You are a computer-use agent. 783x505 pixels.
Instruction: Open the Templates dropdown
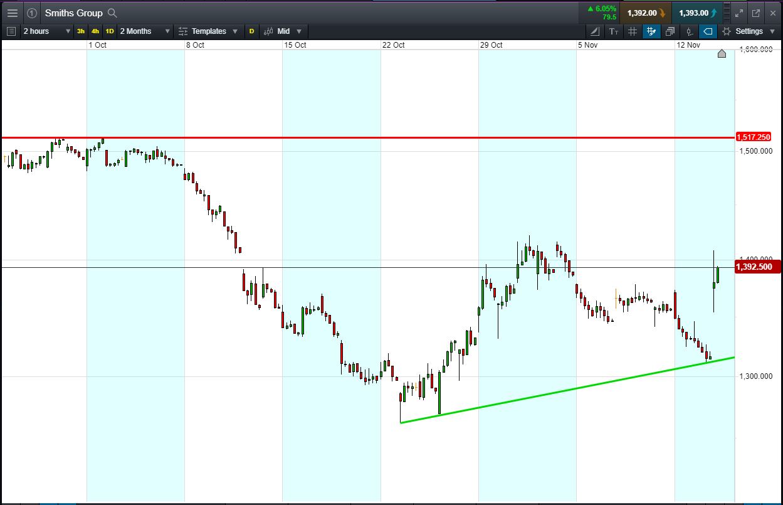(208, 31)
